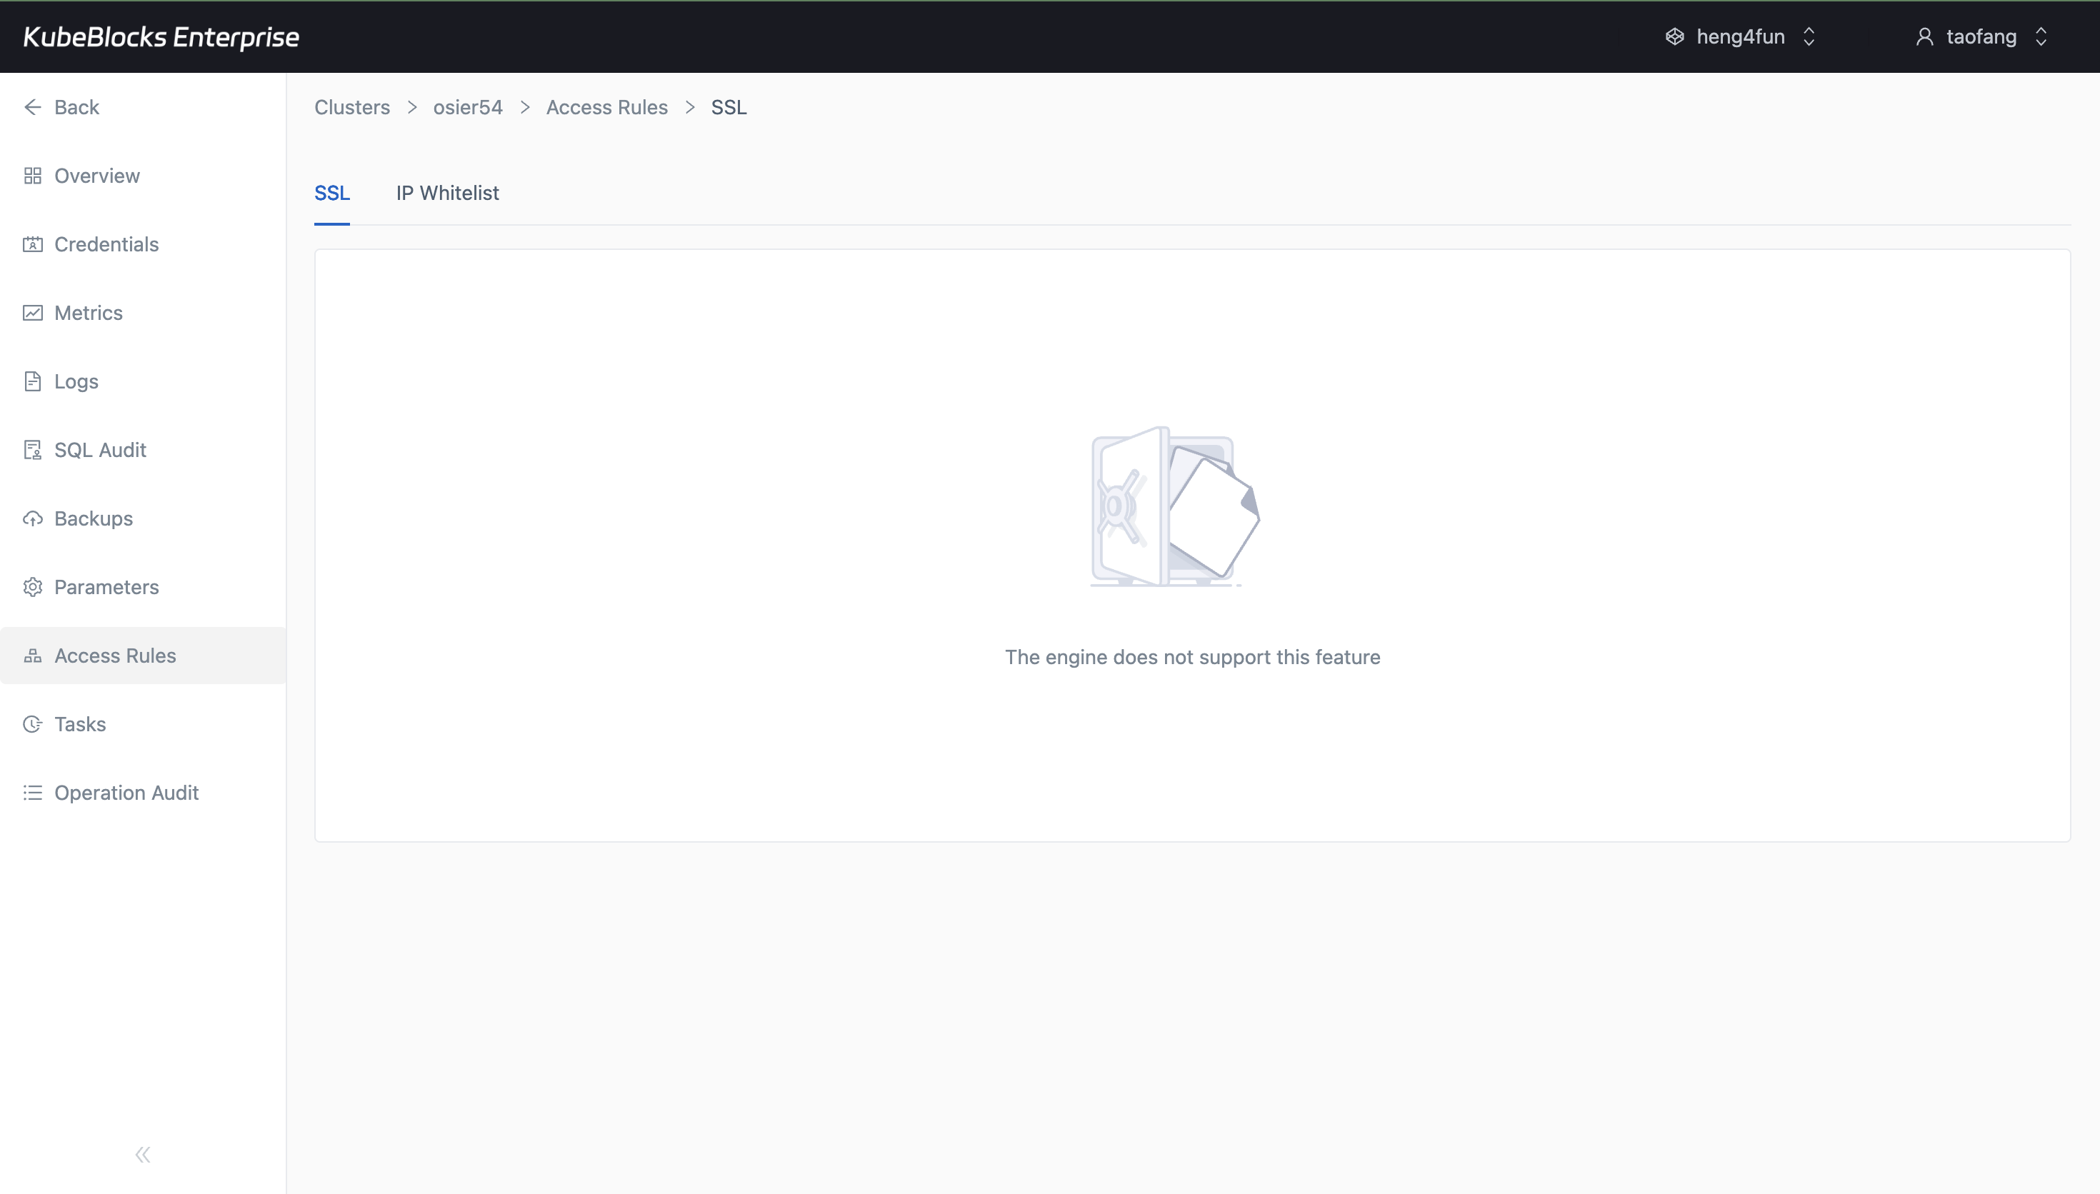This screenshot has width=2100, height=1194.
Task: Switch to the IP Whitelist tab
Action: coord(447,193)
